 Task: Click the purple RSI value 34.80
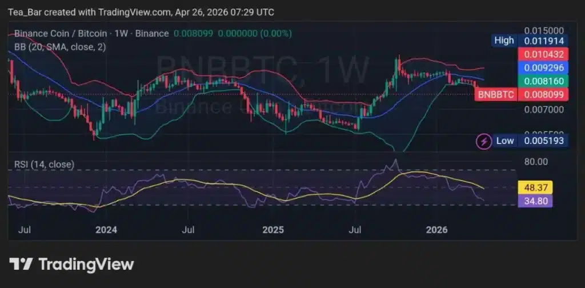[536, 201]
